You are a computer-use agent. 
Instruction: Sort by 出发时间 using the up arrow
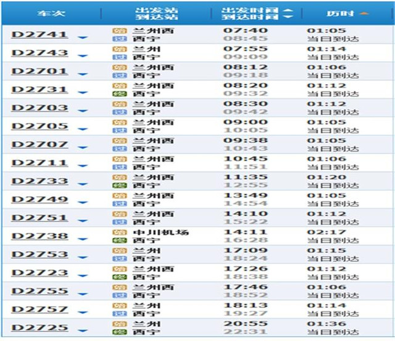click(288, 10)
